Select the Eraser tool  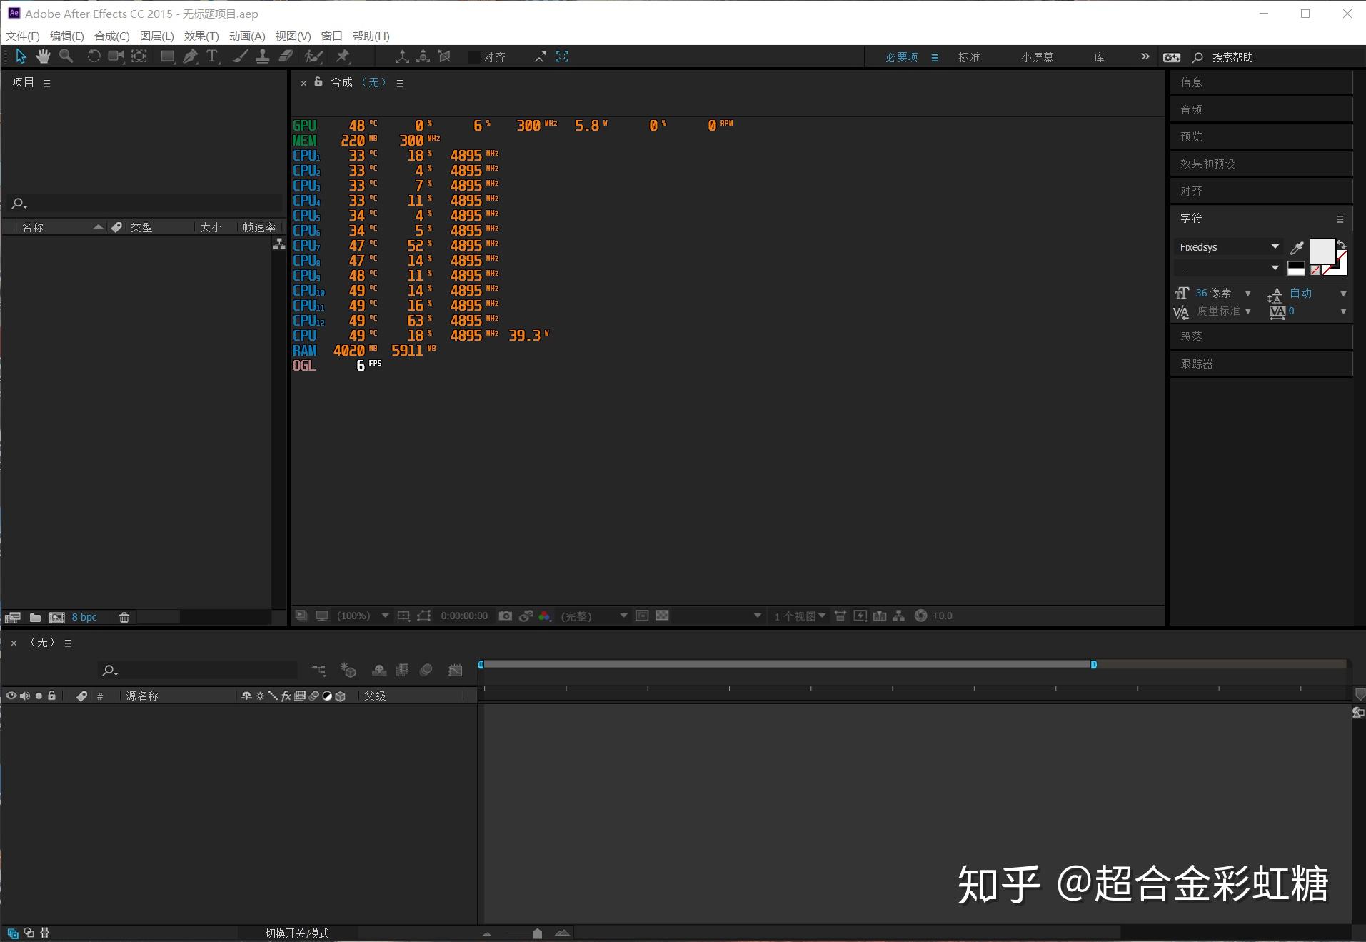286,56
